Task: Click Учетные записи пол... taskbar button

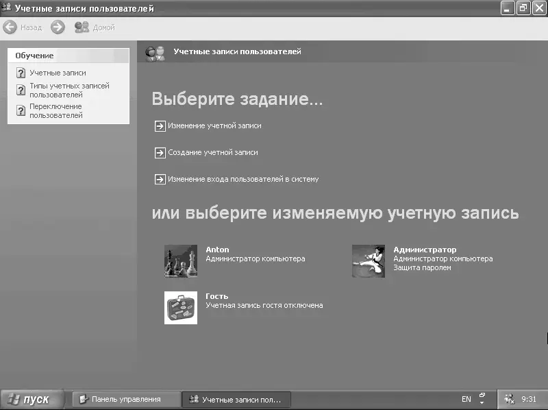Action: [236, 399]
